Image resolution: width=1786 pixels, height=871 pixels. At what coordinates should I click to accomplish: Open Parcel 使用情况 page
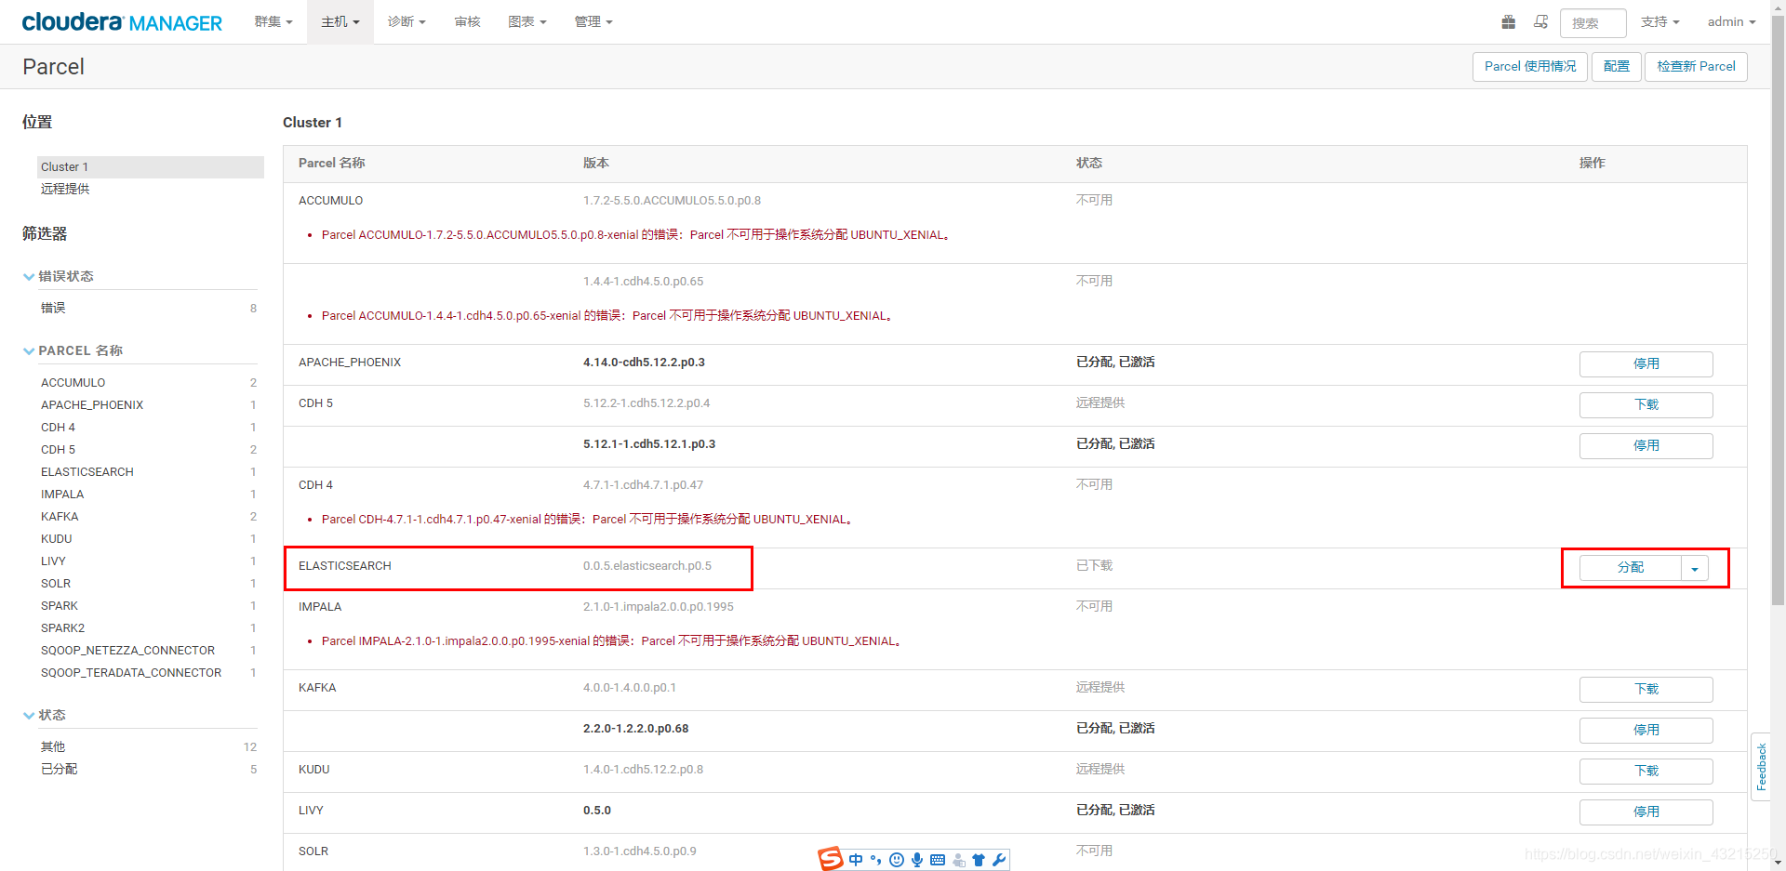click(x=1530, y=67)
